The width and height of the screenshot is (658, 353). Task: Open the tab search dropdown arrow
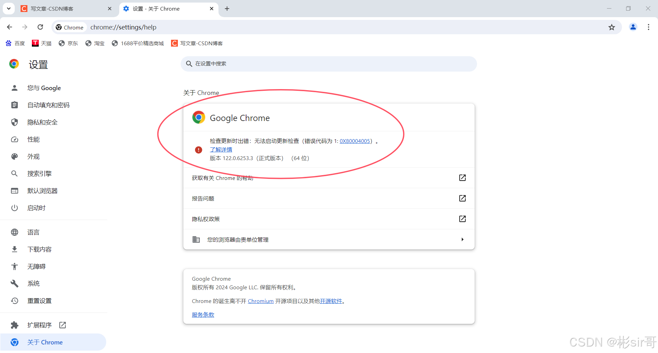9,9
